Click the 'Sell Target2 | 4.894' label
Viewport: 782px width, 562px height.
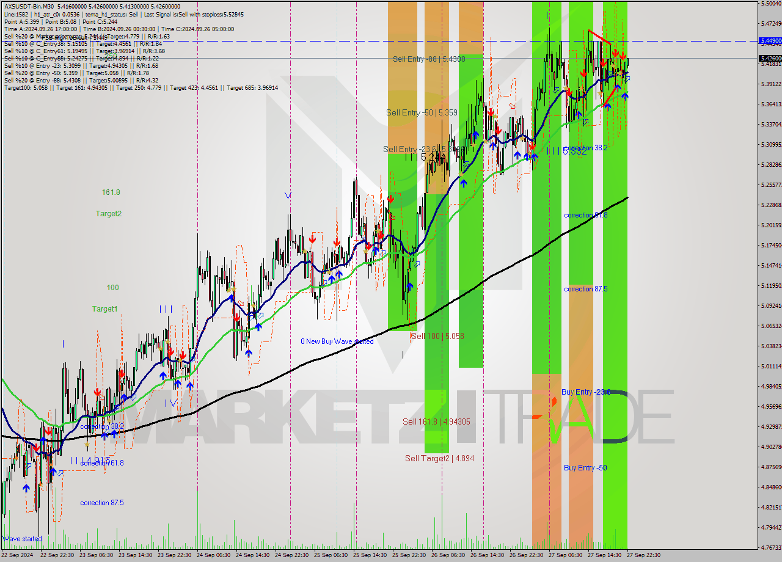(x=439, y=458)
